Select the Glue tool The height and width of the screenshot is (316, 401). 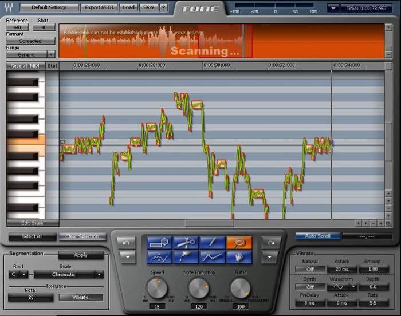pyautogui.click(x=185, y=258)
